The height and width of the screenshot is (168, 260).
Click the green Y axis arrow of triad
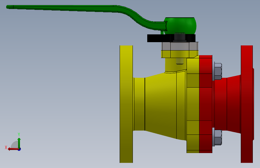[19, 143]
